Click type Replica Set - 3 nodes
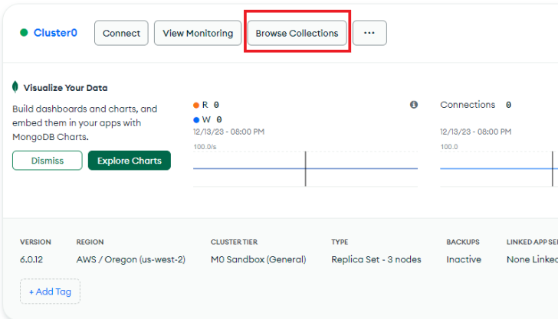 pyautogui.click(x=376, y=259)
